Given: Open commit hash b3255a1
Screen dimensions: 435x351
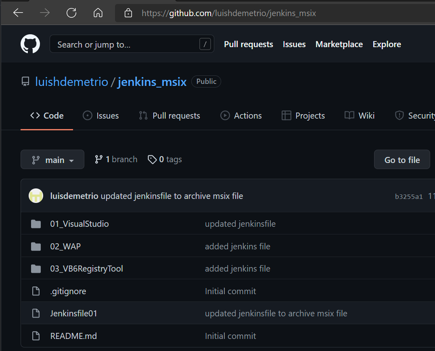Looking at the screenshot, I should 408,196.
